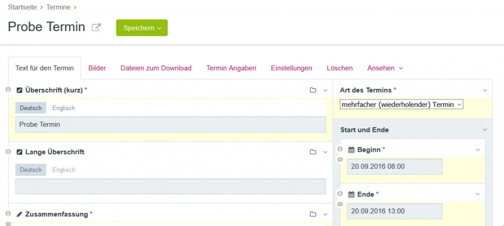Collapse Überschrift (kurz) section chevron
The image size is (504, 226).
click(x=325, y=90)
